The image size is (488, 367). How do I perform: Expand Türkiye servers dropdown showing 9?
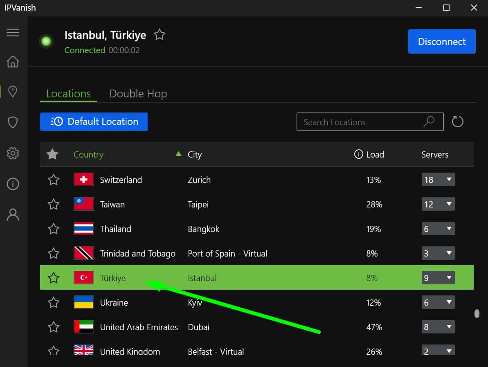click(x=438, y=278)
